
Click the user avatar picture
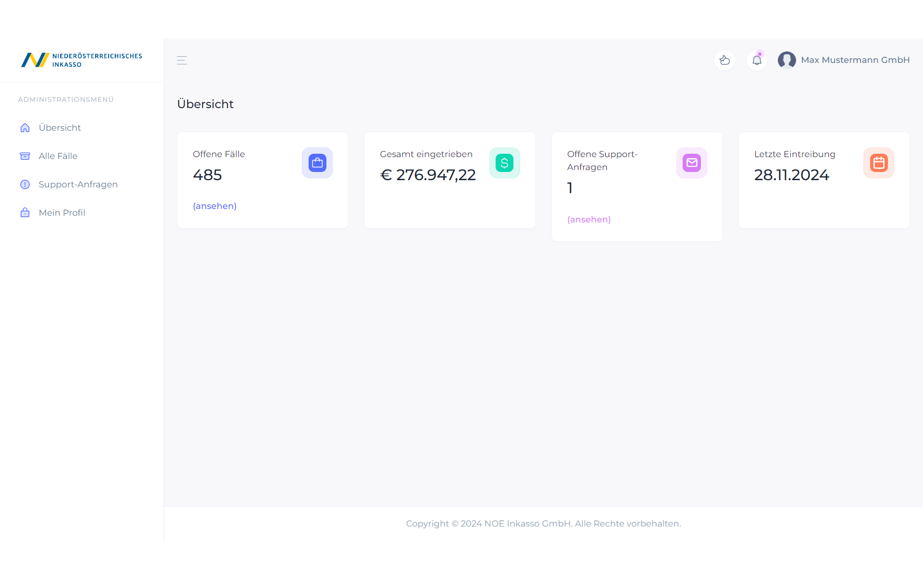pos(786,60)
